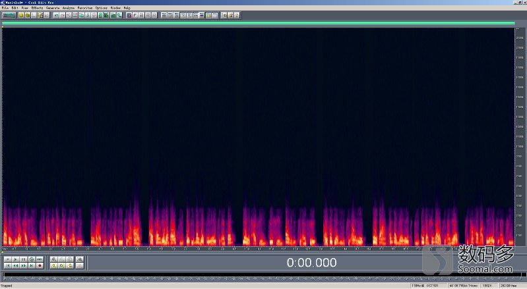Open the Edit menu
Viewport: 527px width, 289px height.
[x=15, y=8]
